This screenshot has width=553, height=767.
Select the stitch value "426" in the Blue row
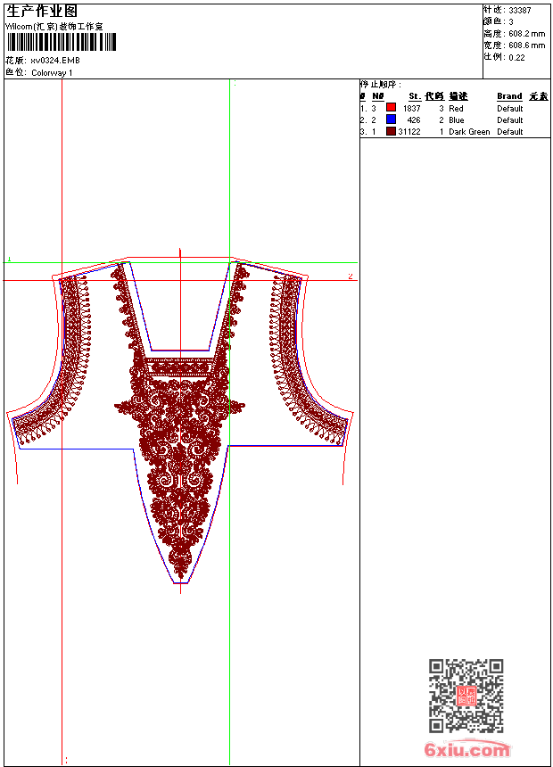(414, 120)
